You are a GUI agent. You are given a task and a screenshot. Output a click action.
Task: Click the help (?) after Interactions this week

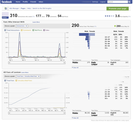pos(33,17)
